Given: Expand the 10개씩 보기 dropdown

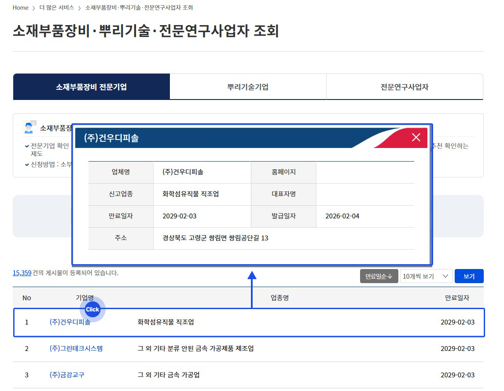Looking at the screenshot, I should pos(426,276).
